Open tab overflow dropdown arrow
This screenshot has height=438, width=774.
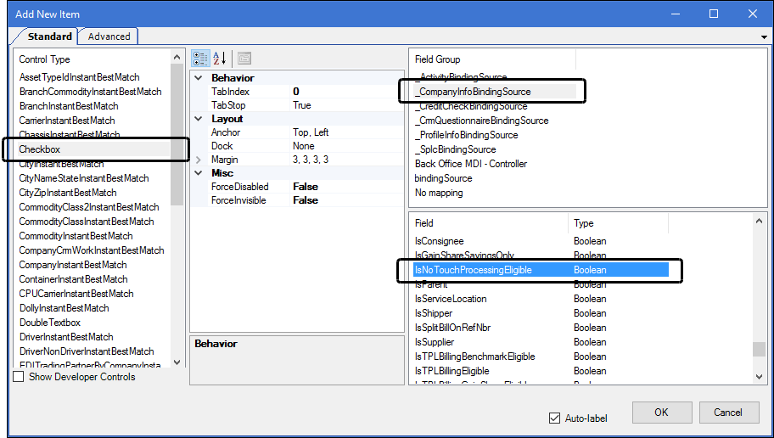pyautogui.click(x=764, y=37)
